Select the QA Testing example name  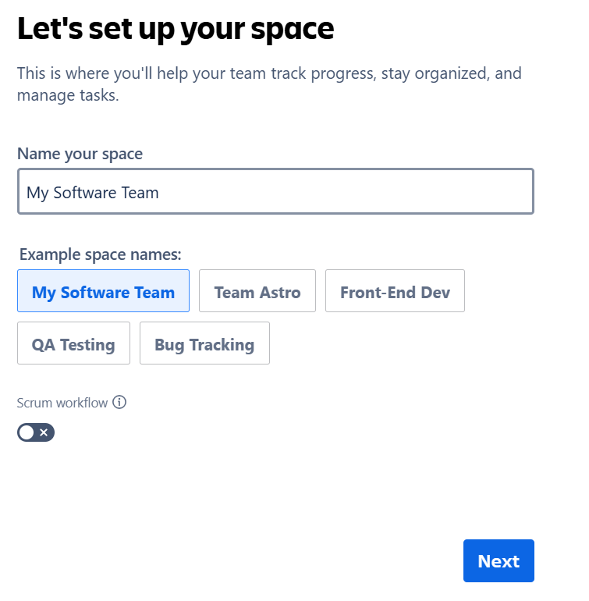[73, 344]
